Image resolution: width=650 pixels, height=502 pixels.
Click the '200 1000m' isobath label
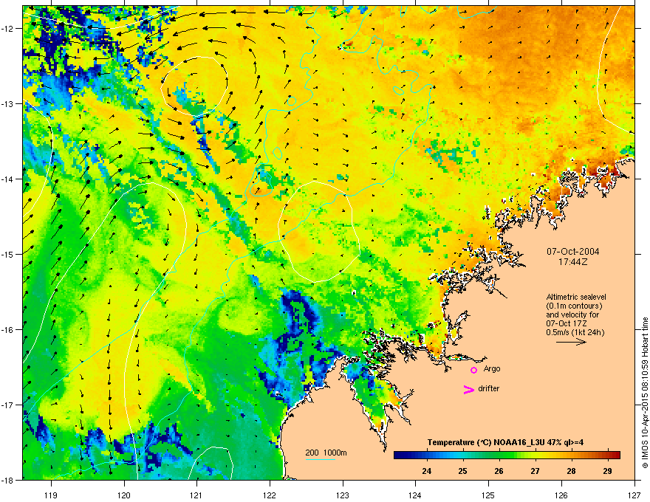[326, 453]
